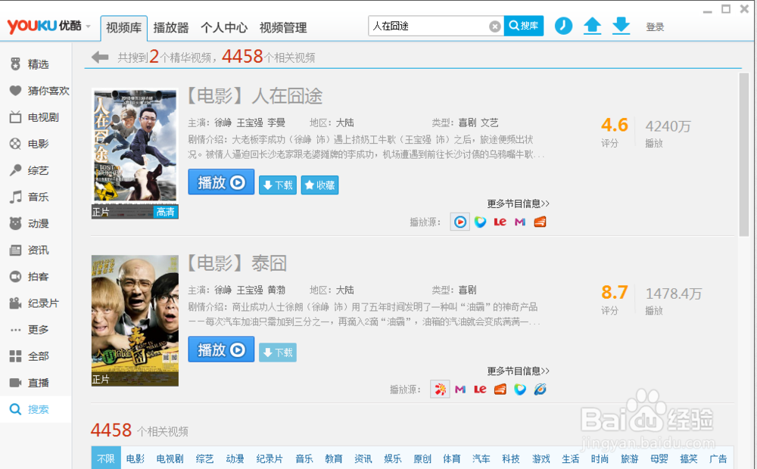The width and height of the screenshot is (757, 469).
Task: Open the 音乐 music category in sidebar
Action: (30, 197)
